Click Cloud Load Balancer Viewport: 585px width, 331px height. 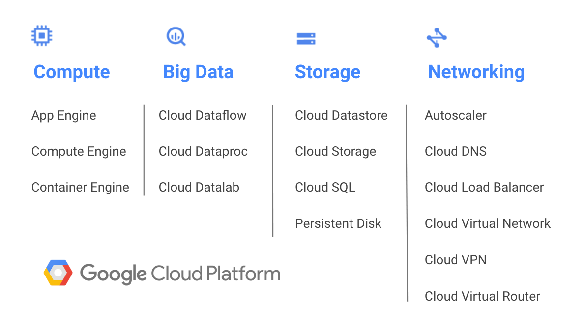484,188
